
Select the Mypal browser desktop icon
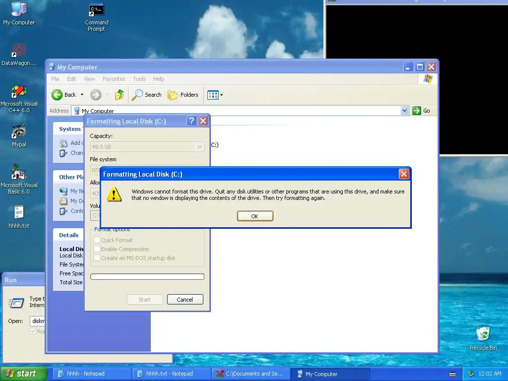pyautogui.click(x=19, y=136)
